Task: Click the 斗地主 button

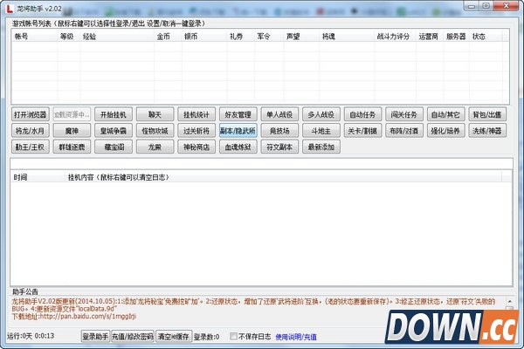Action: 321,131
